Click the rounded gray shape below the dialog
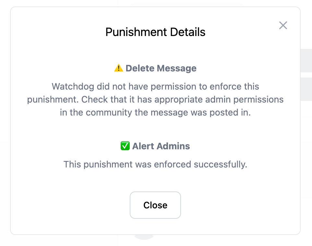The height and width of the screenshot is (246, 312). [x=144, y=237]
